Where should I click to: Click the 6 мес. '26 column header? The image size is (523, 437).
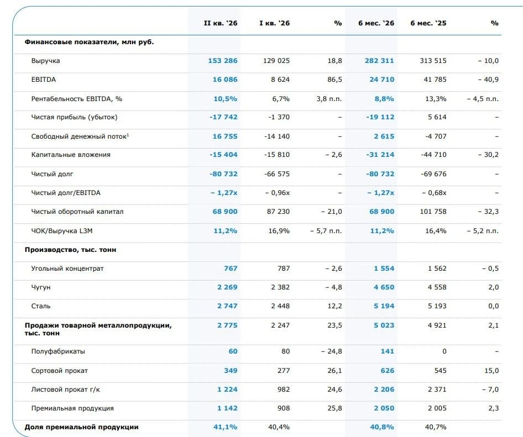(x=376, y=23)
